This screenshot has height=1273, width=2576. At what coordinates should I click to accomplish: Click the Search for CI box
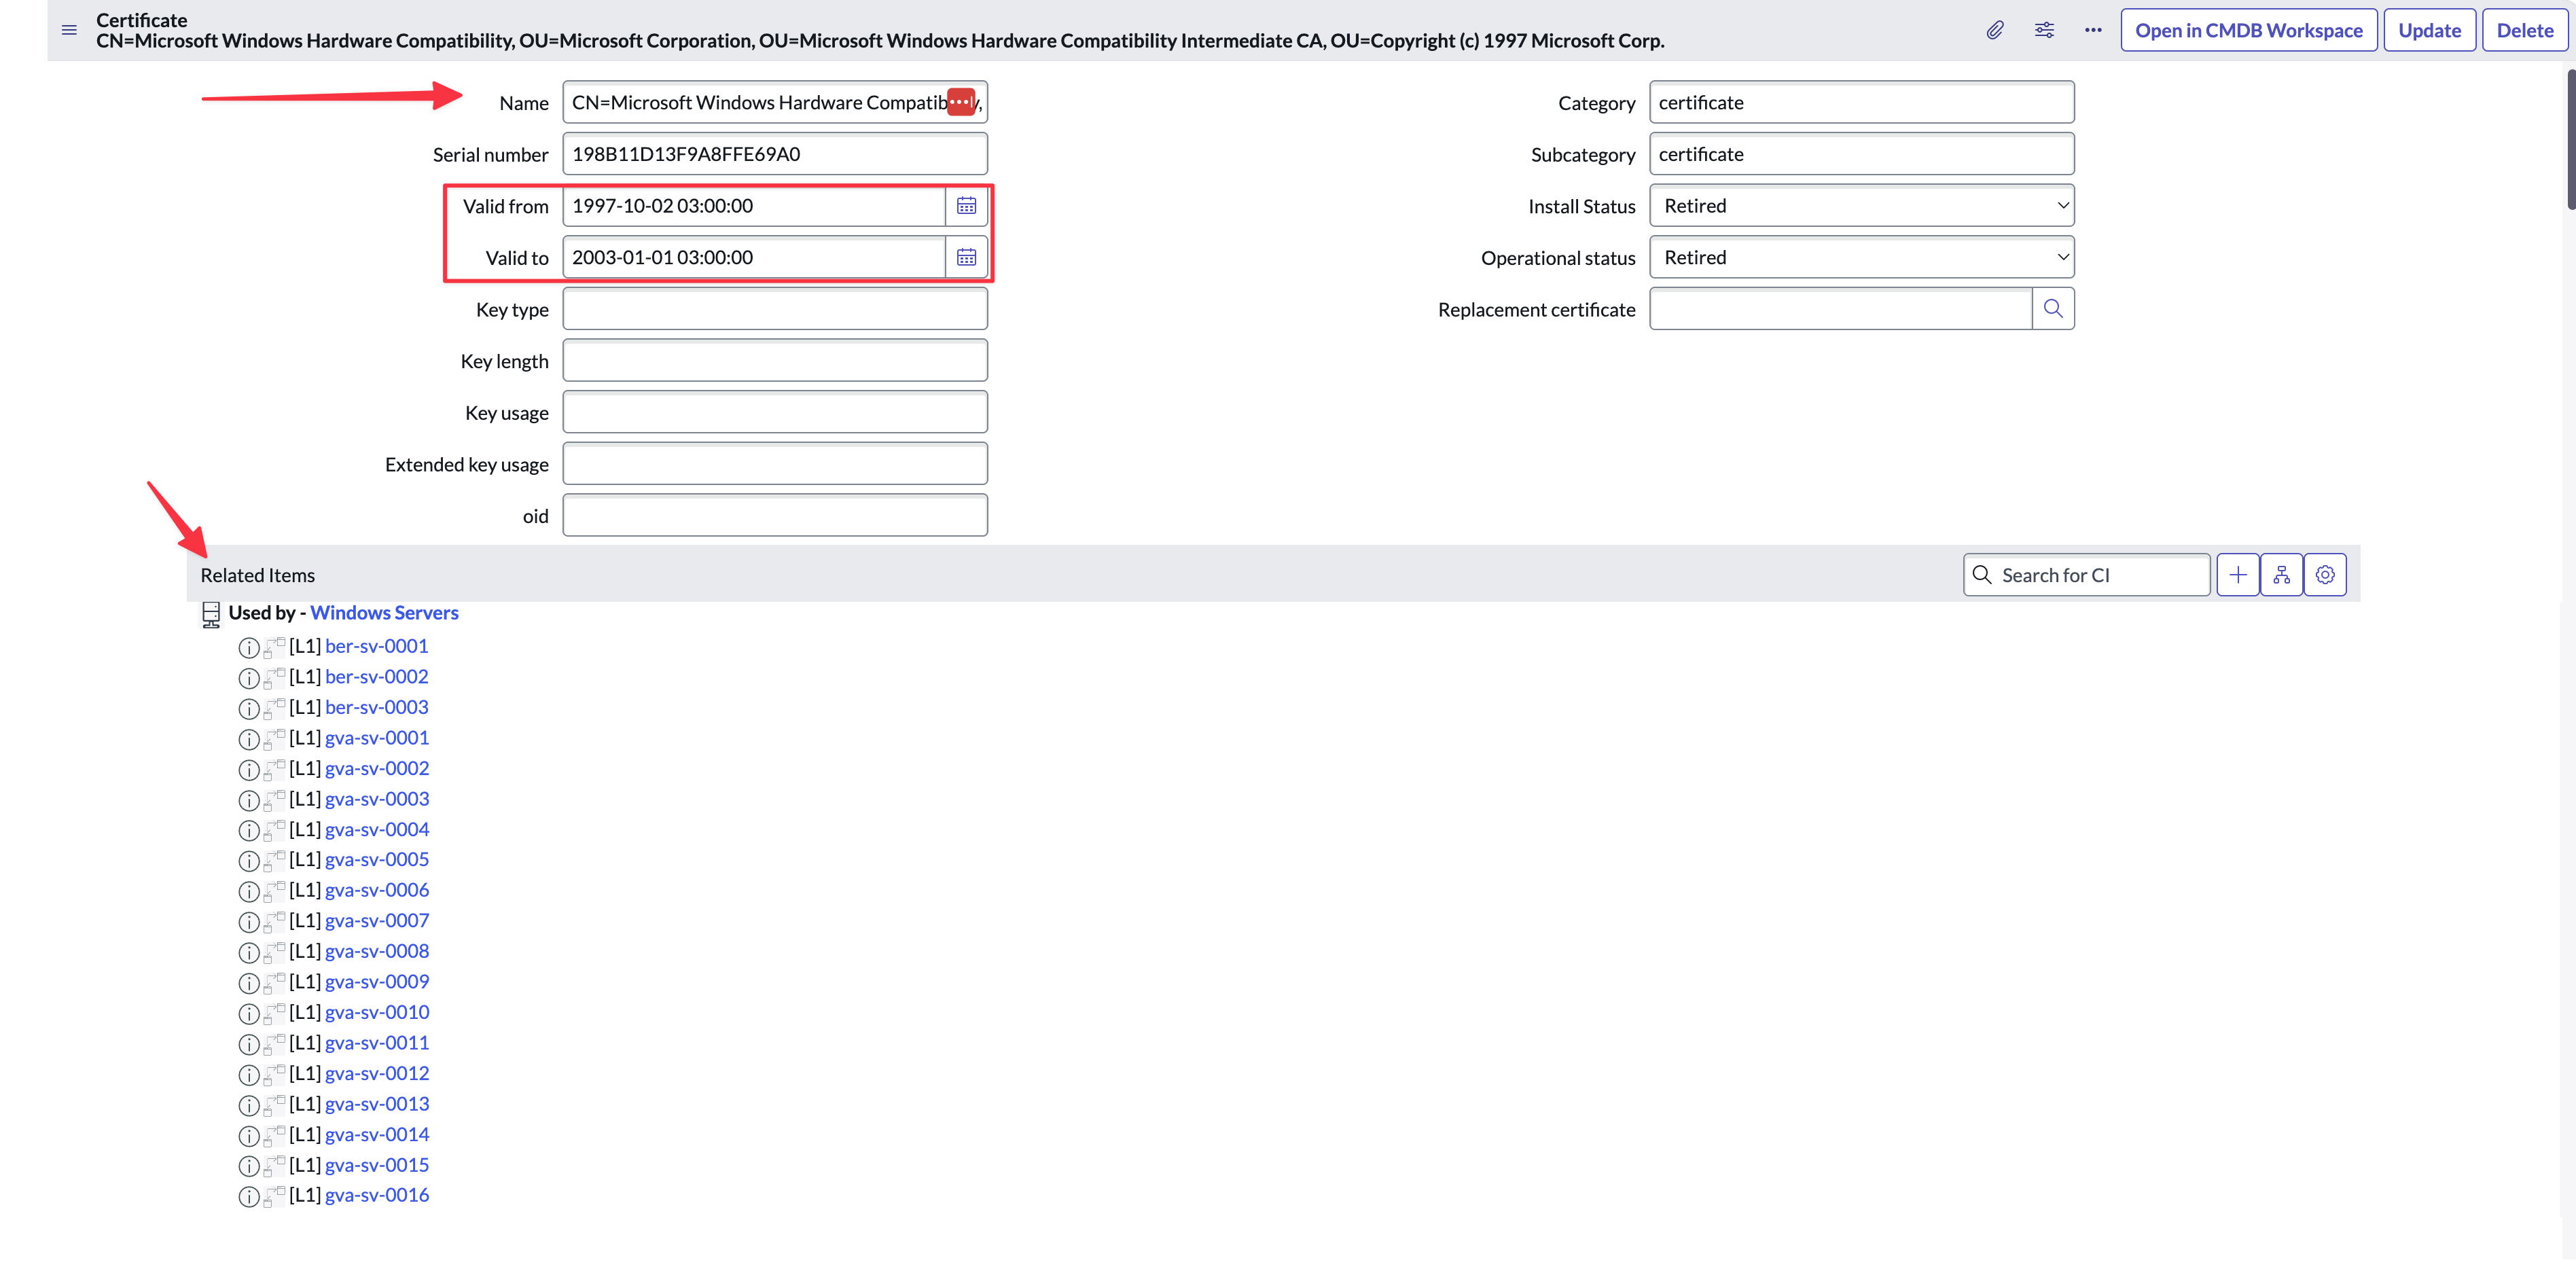[x=2087, y=575]
